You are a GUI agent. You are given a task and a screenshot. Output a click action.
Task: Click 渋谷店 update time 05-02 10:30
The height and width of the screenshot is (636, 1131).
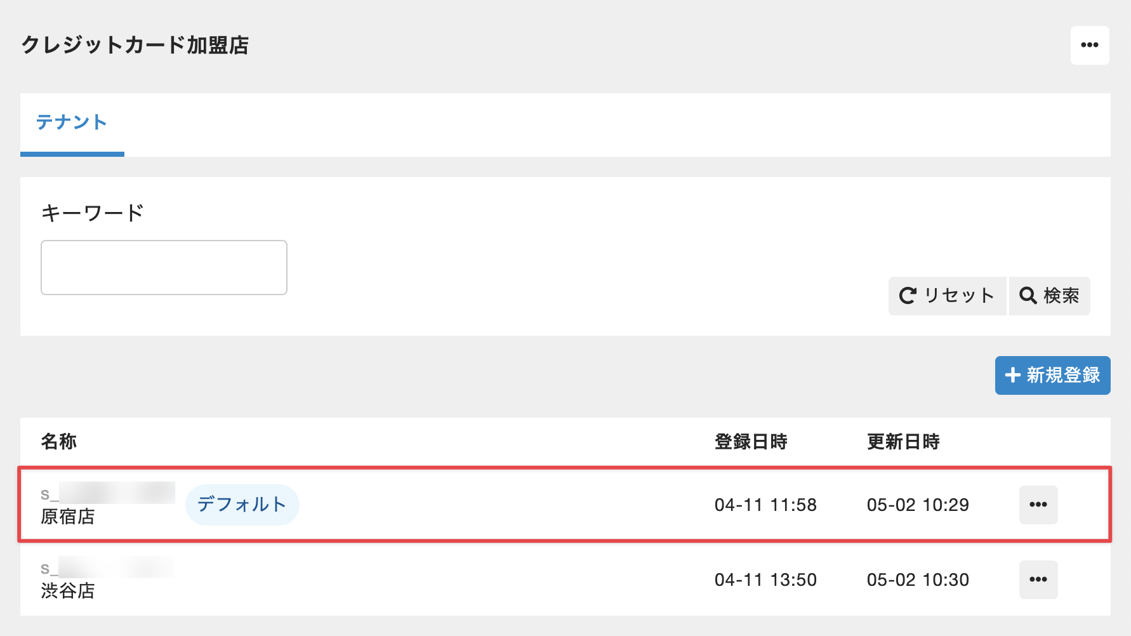pyautogui.click(x=918, y=580)
